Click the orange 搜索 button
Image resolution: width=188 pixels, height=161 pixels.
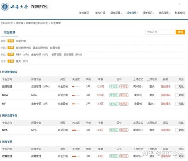click(180, 32)
